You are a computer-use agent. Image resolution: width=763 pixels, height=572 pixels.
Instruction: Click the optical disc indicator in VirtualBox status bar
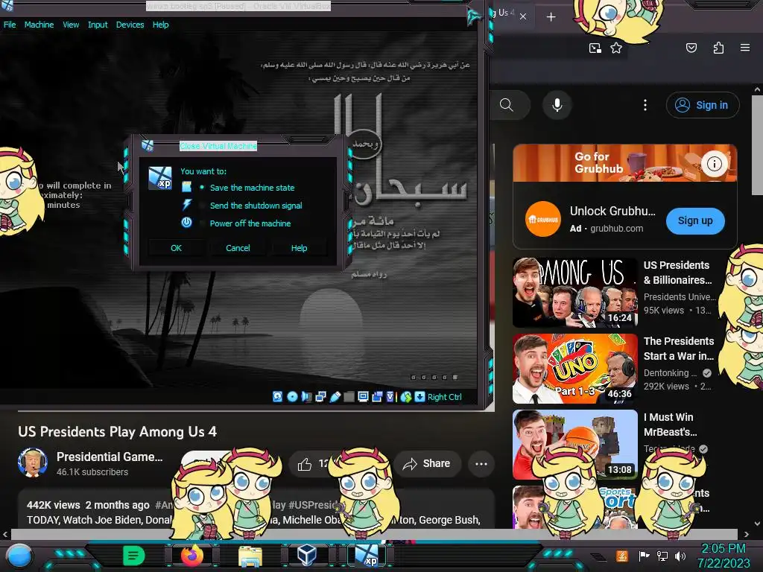[292, 397]
